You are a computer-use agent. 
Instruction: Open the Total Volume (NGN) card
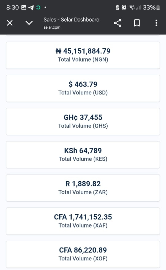click(83, 55)
